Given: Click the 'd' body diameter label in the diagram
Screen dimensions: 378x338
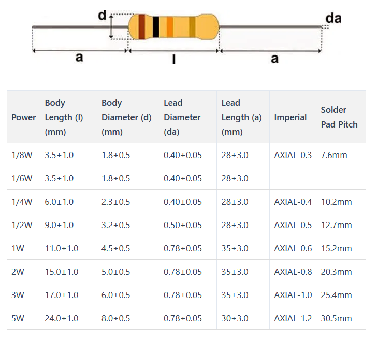Looking at the screenshot, I should point(102,16).
